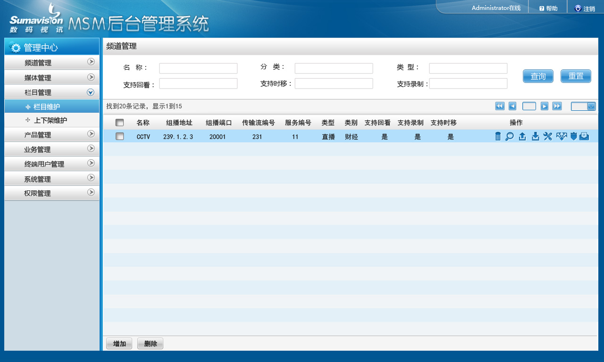This screenshot has width=604, height=362.
Task: Open 频道管理 in sidebar
Action: tap(52, 63)
